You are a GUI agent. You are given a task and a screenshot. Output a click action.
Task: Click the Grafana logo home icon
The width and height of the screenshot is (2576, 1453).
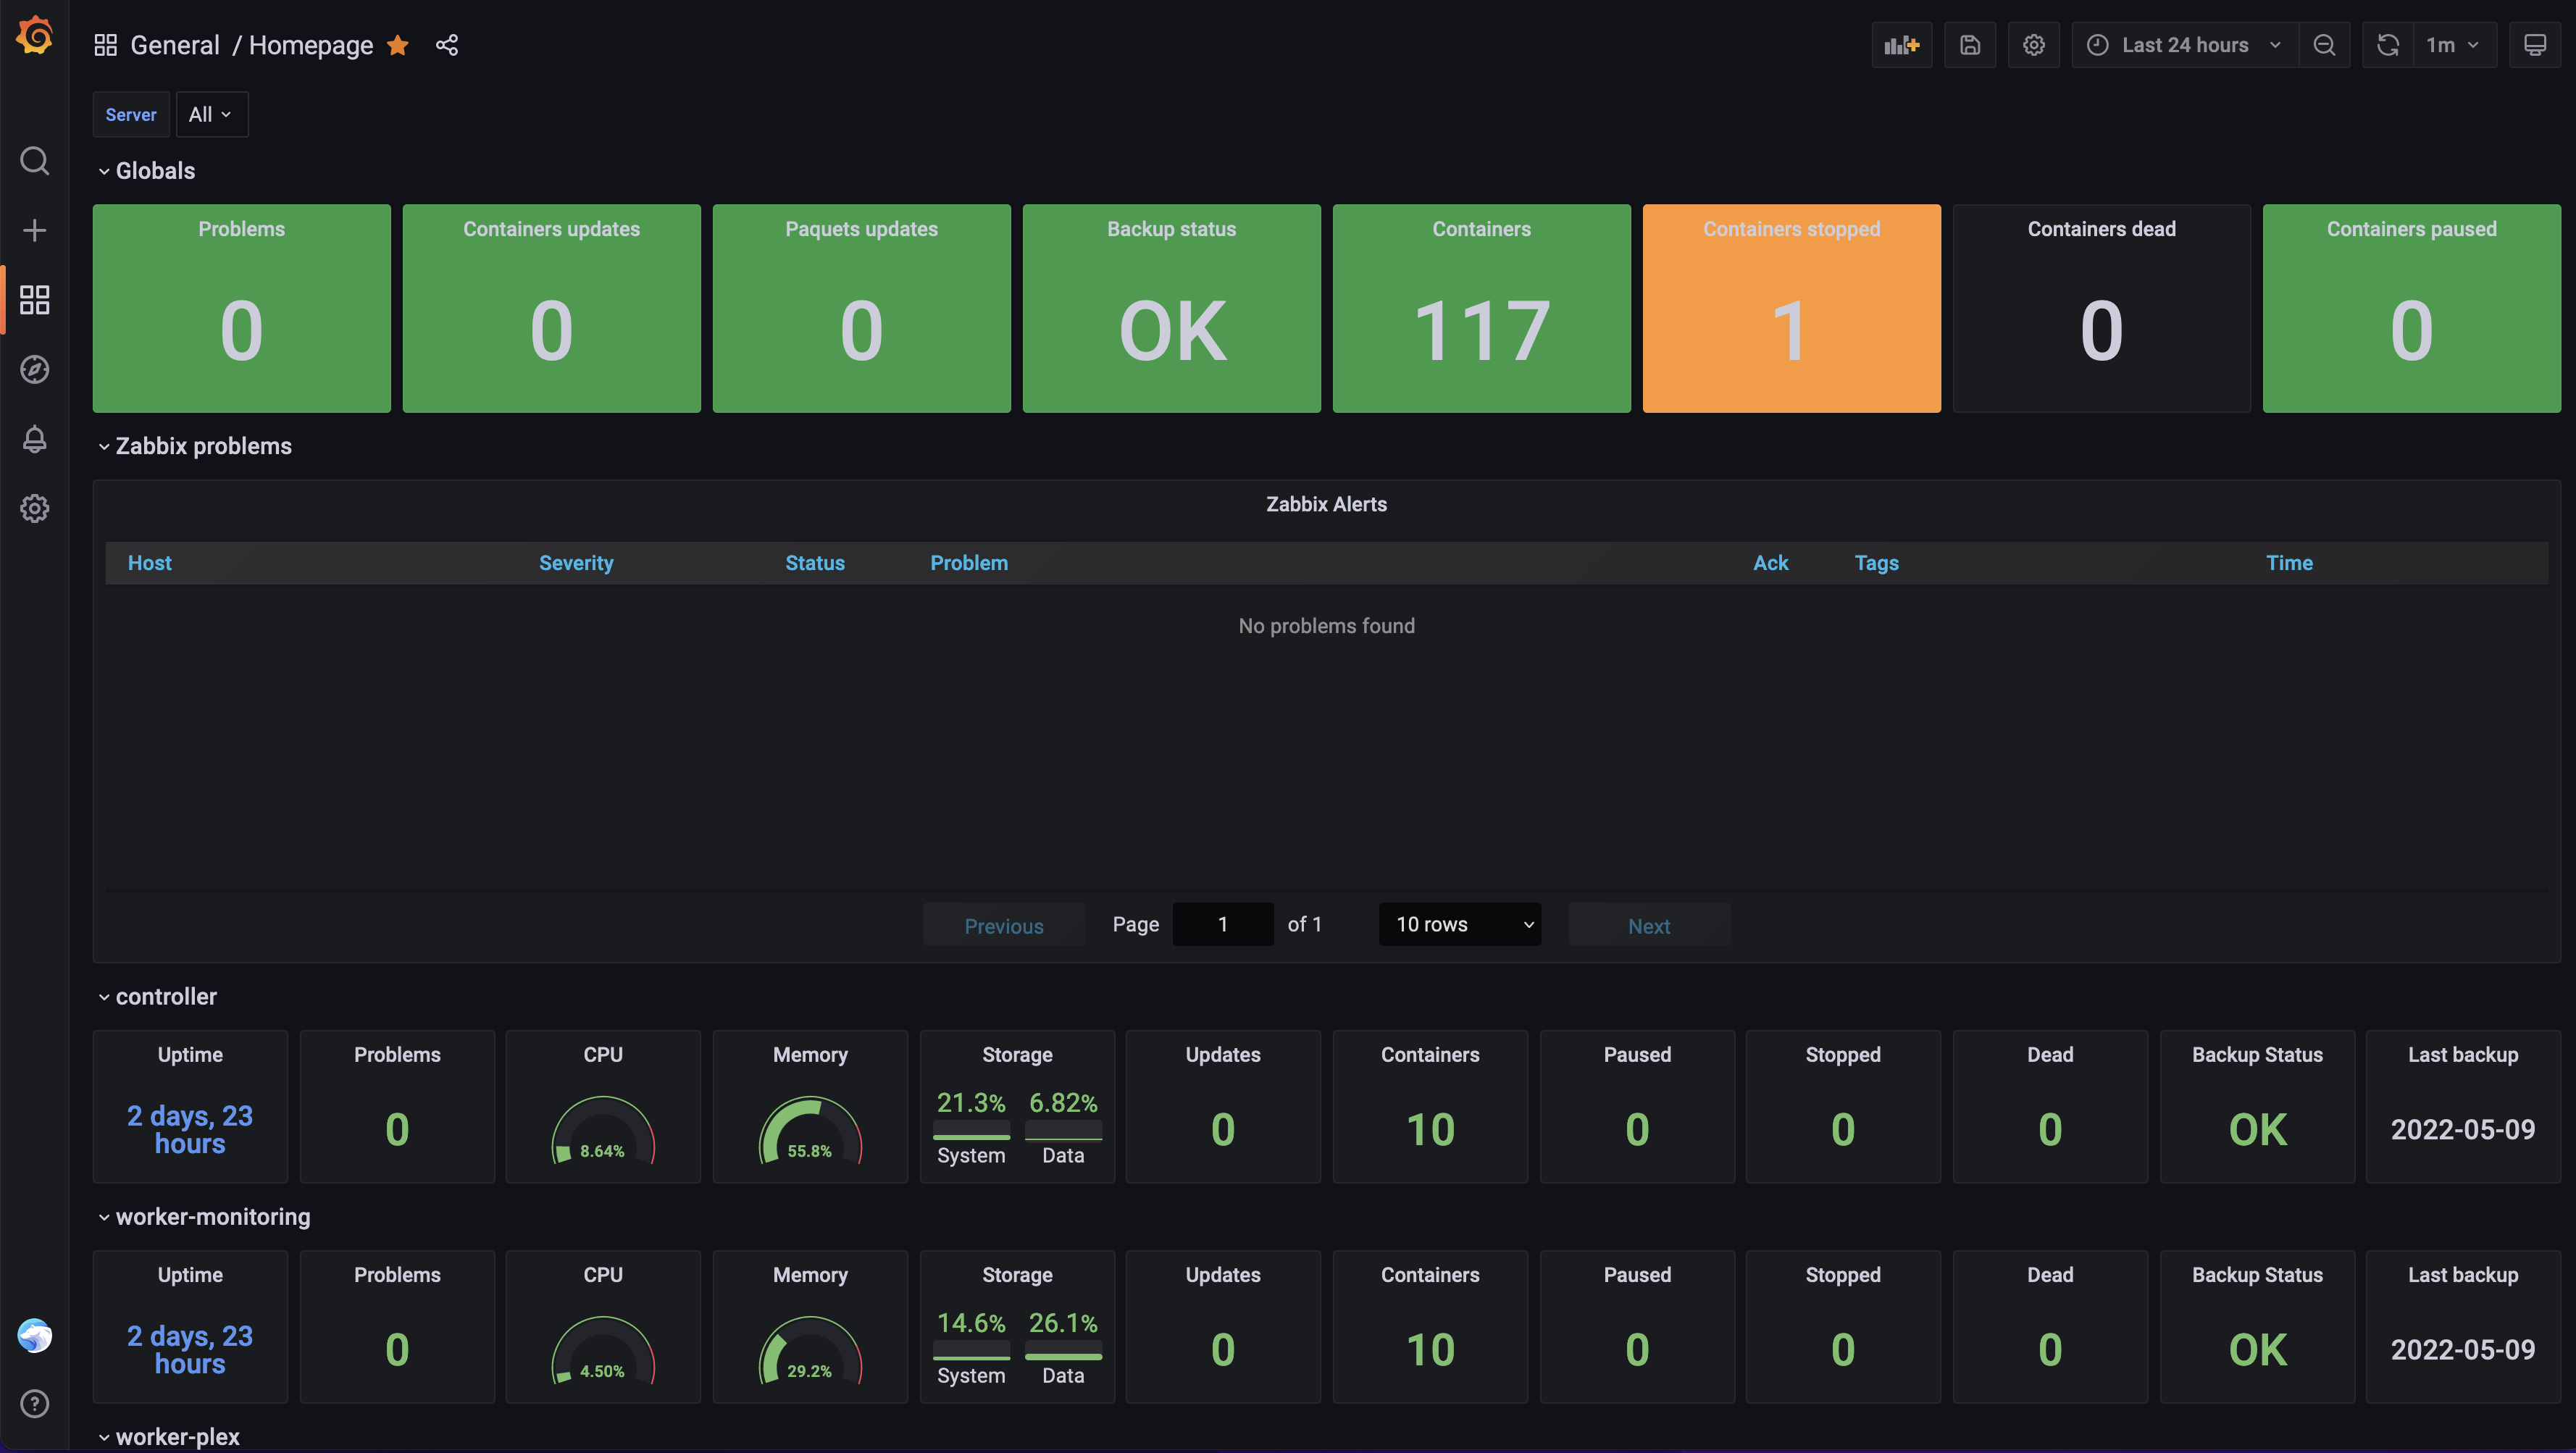pyautogui.click(x=35, y=36)
